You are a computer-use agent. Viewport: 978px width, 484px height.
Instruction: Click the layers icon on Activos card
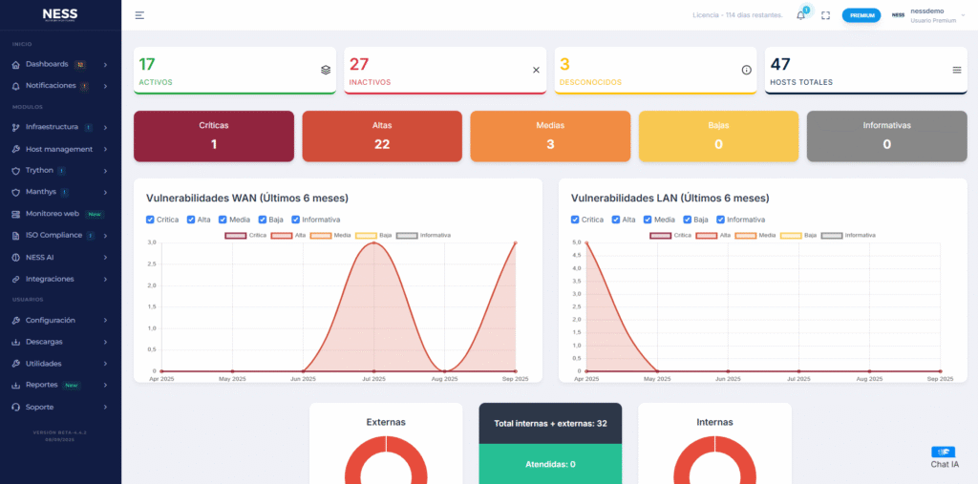[x=325, y=70]
